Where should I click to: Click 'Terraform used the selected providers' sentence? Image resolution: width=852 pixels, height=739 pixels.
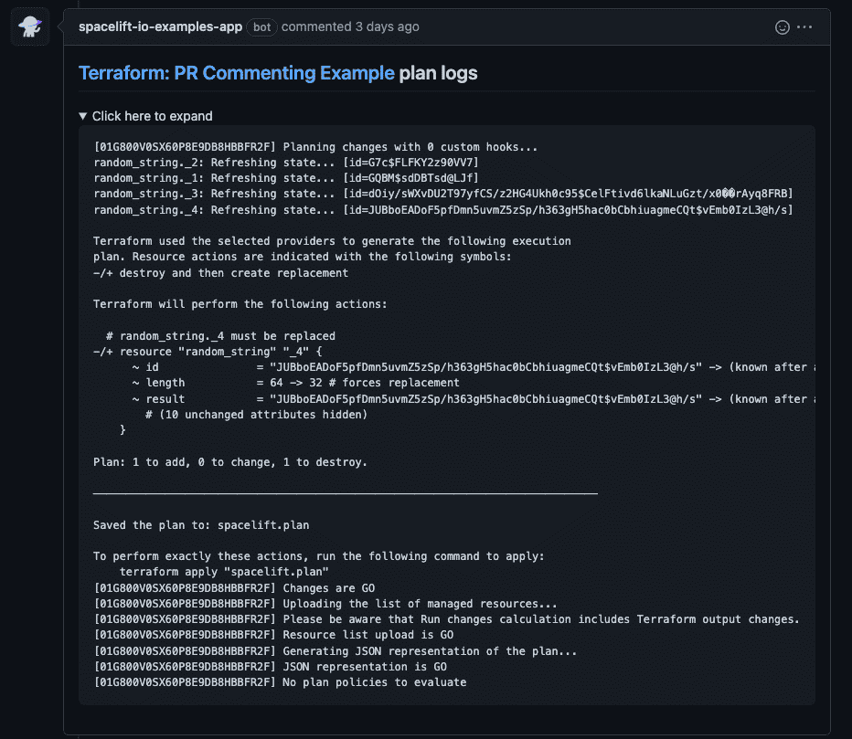tap(332, 248)
